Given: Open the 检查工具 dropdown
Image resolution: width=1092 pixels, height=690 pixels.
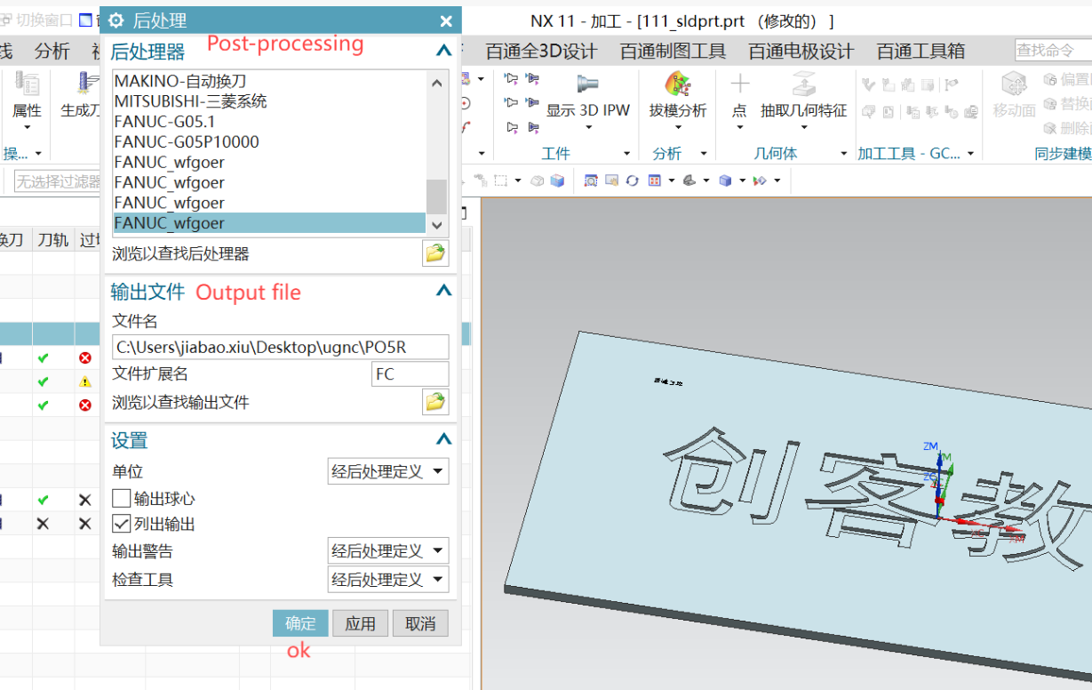Looking at the screenshot, I should tap(388, 580).
